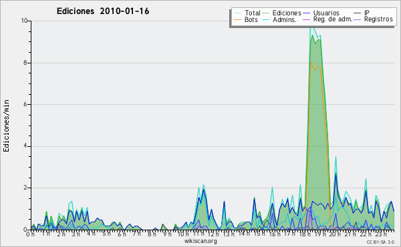The image size is (401, 247).
Task: Click the '4' y-axis tick label
Action: [x=25, y=146]
